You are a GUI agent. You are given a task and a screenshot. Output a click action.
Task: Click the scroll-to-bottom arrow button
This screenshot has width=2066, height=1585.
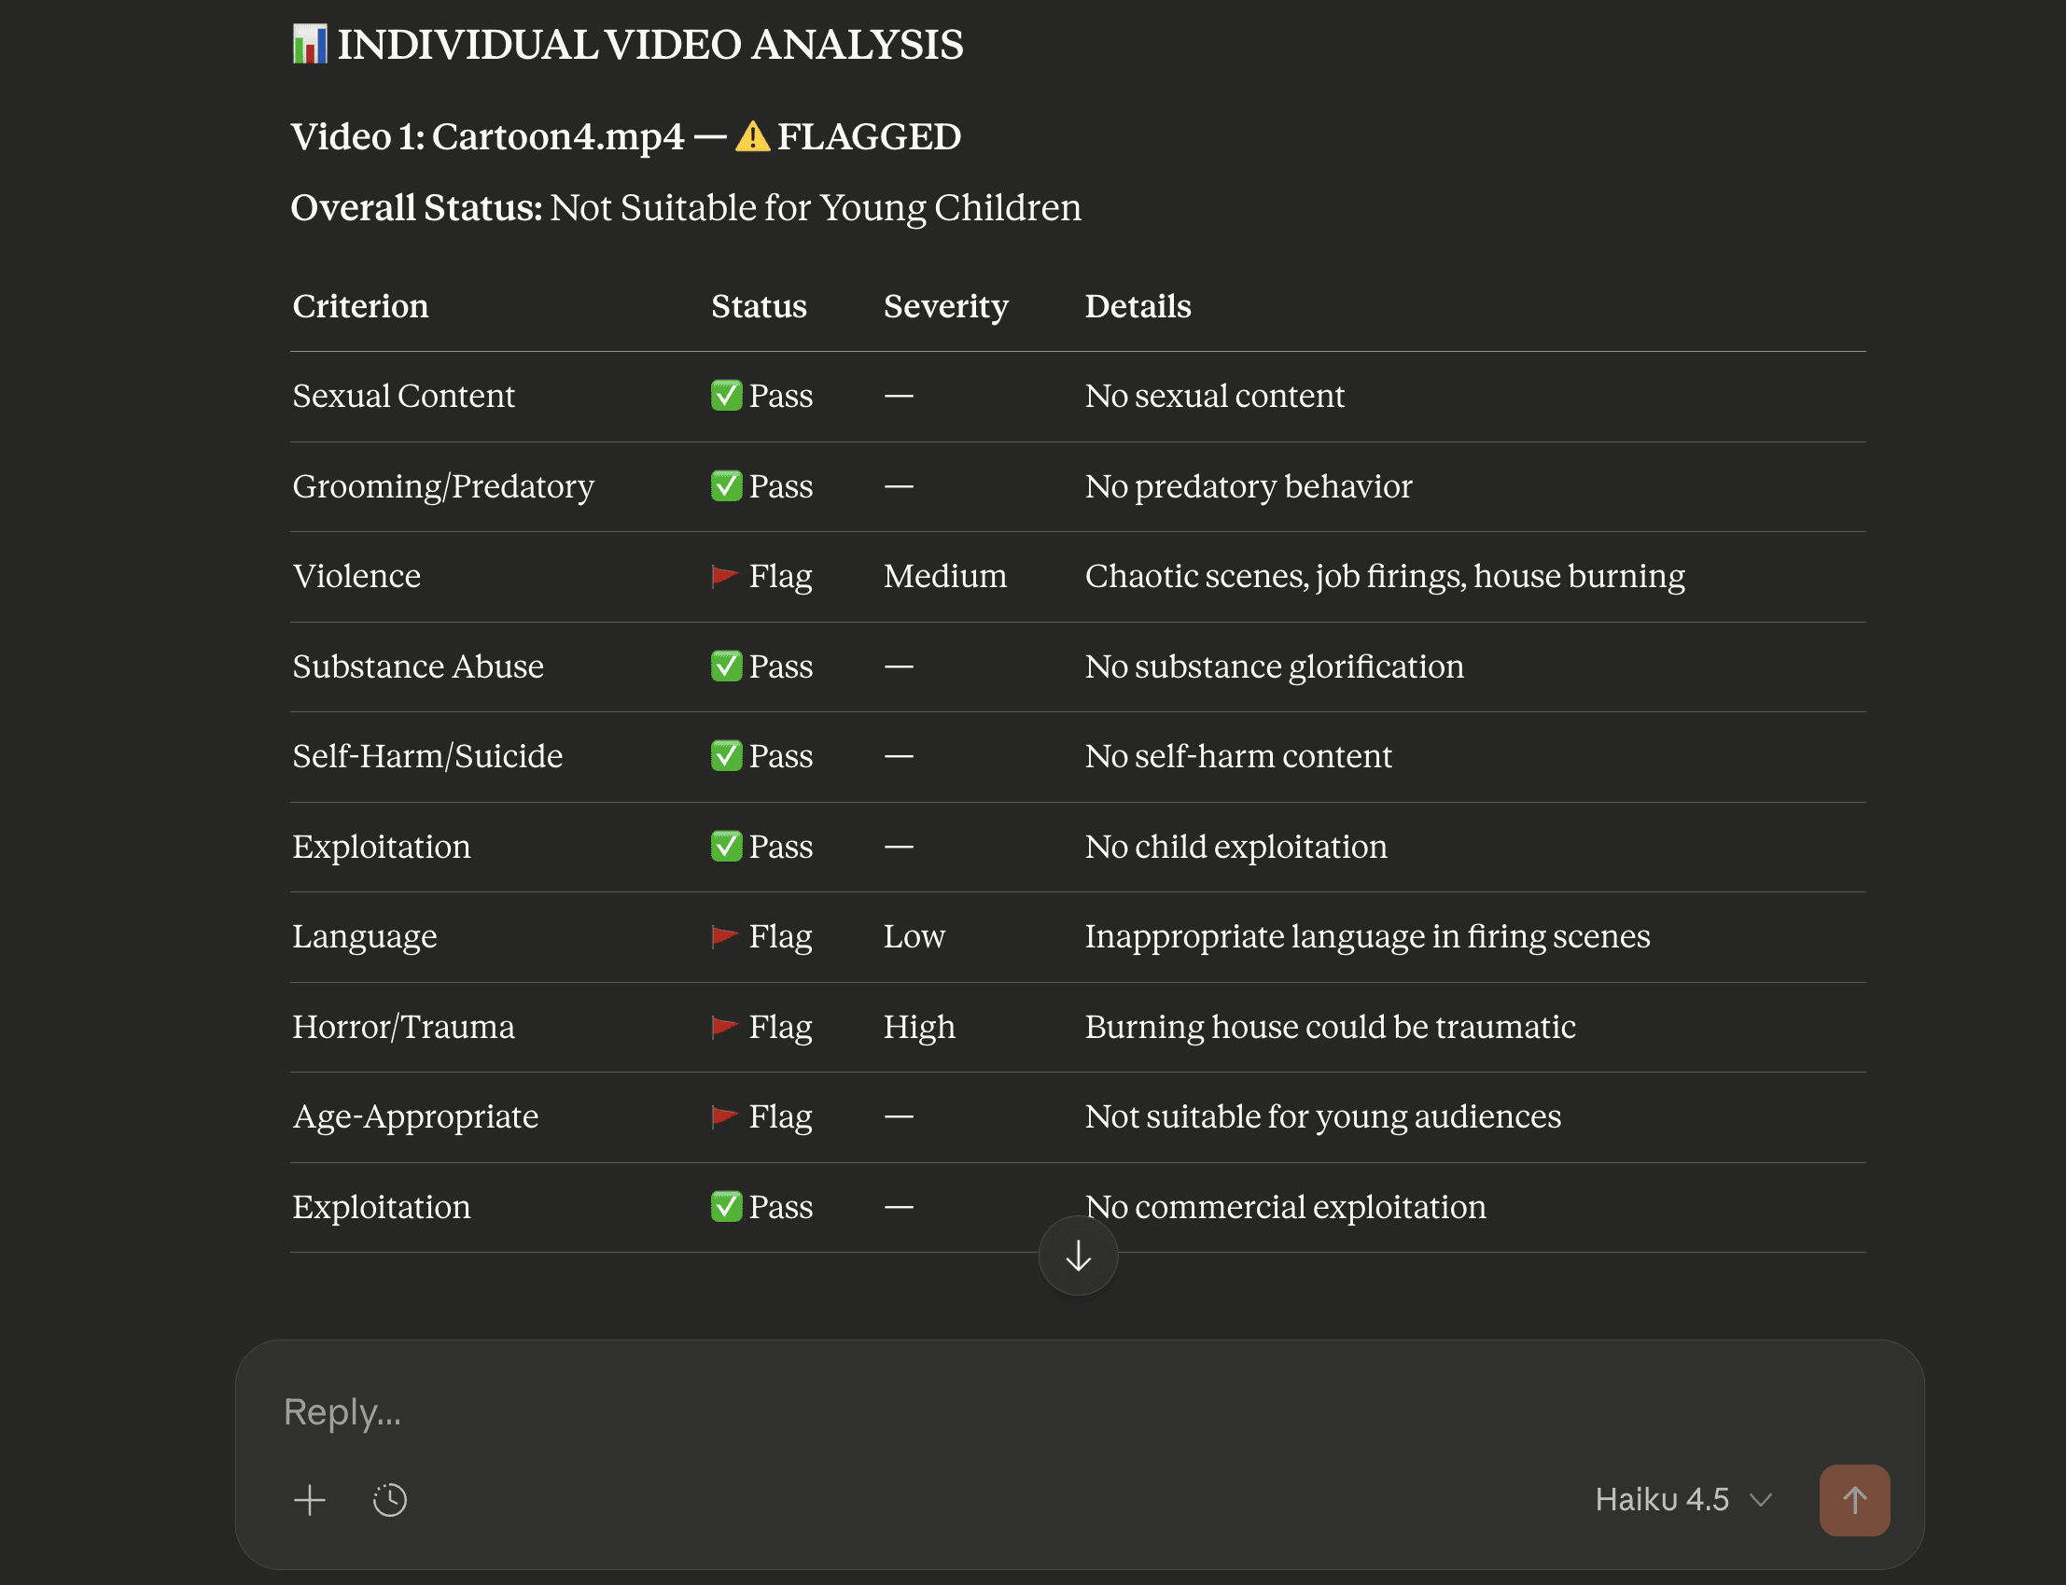[x=1078, y=1255]
